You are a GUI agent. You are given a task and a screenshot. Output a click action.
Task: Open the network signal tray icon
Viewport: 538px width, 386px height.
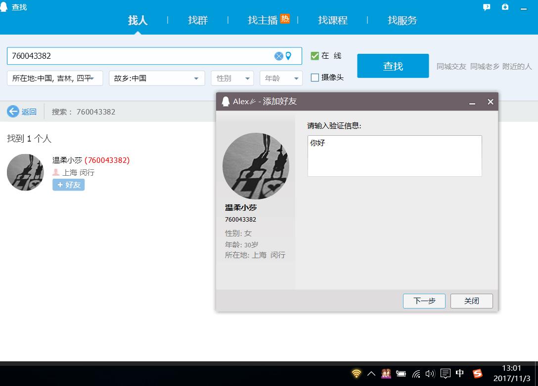(x=416, y=374)
